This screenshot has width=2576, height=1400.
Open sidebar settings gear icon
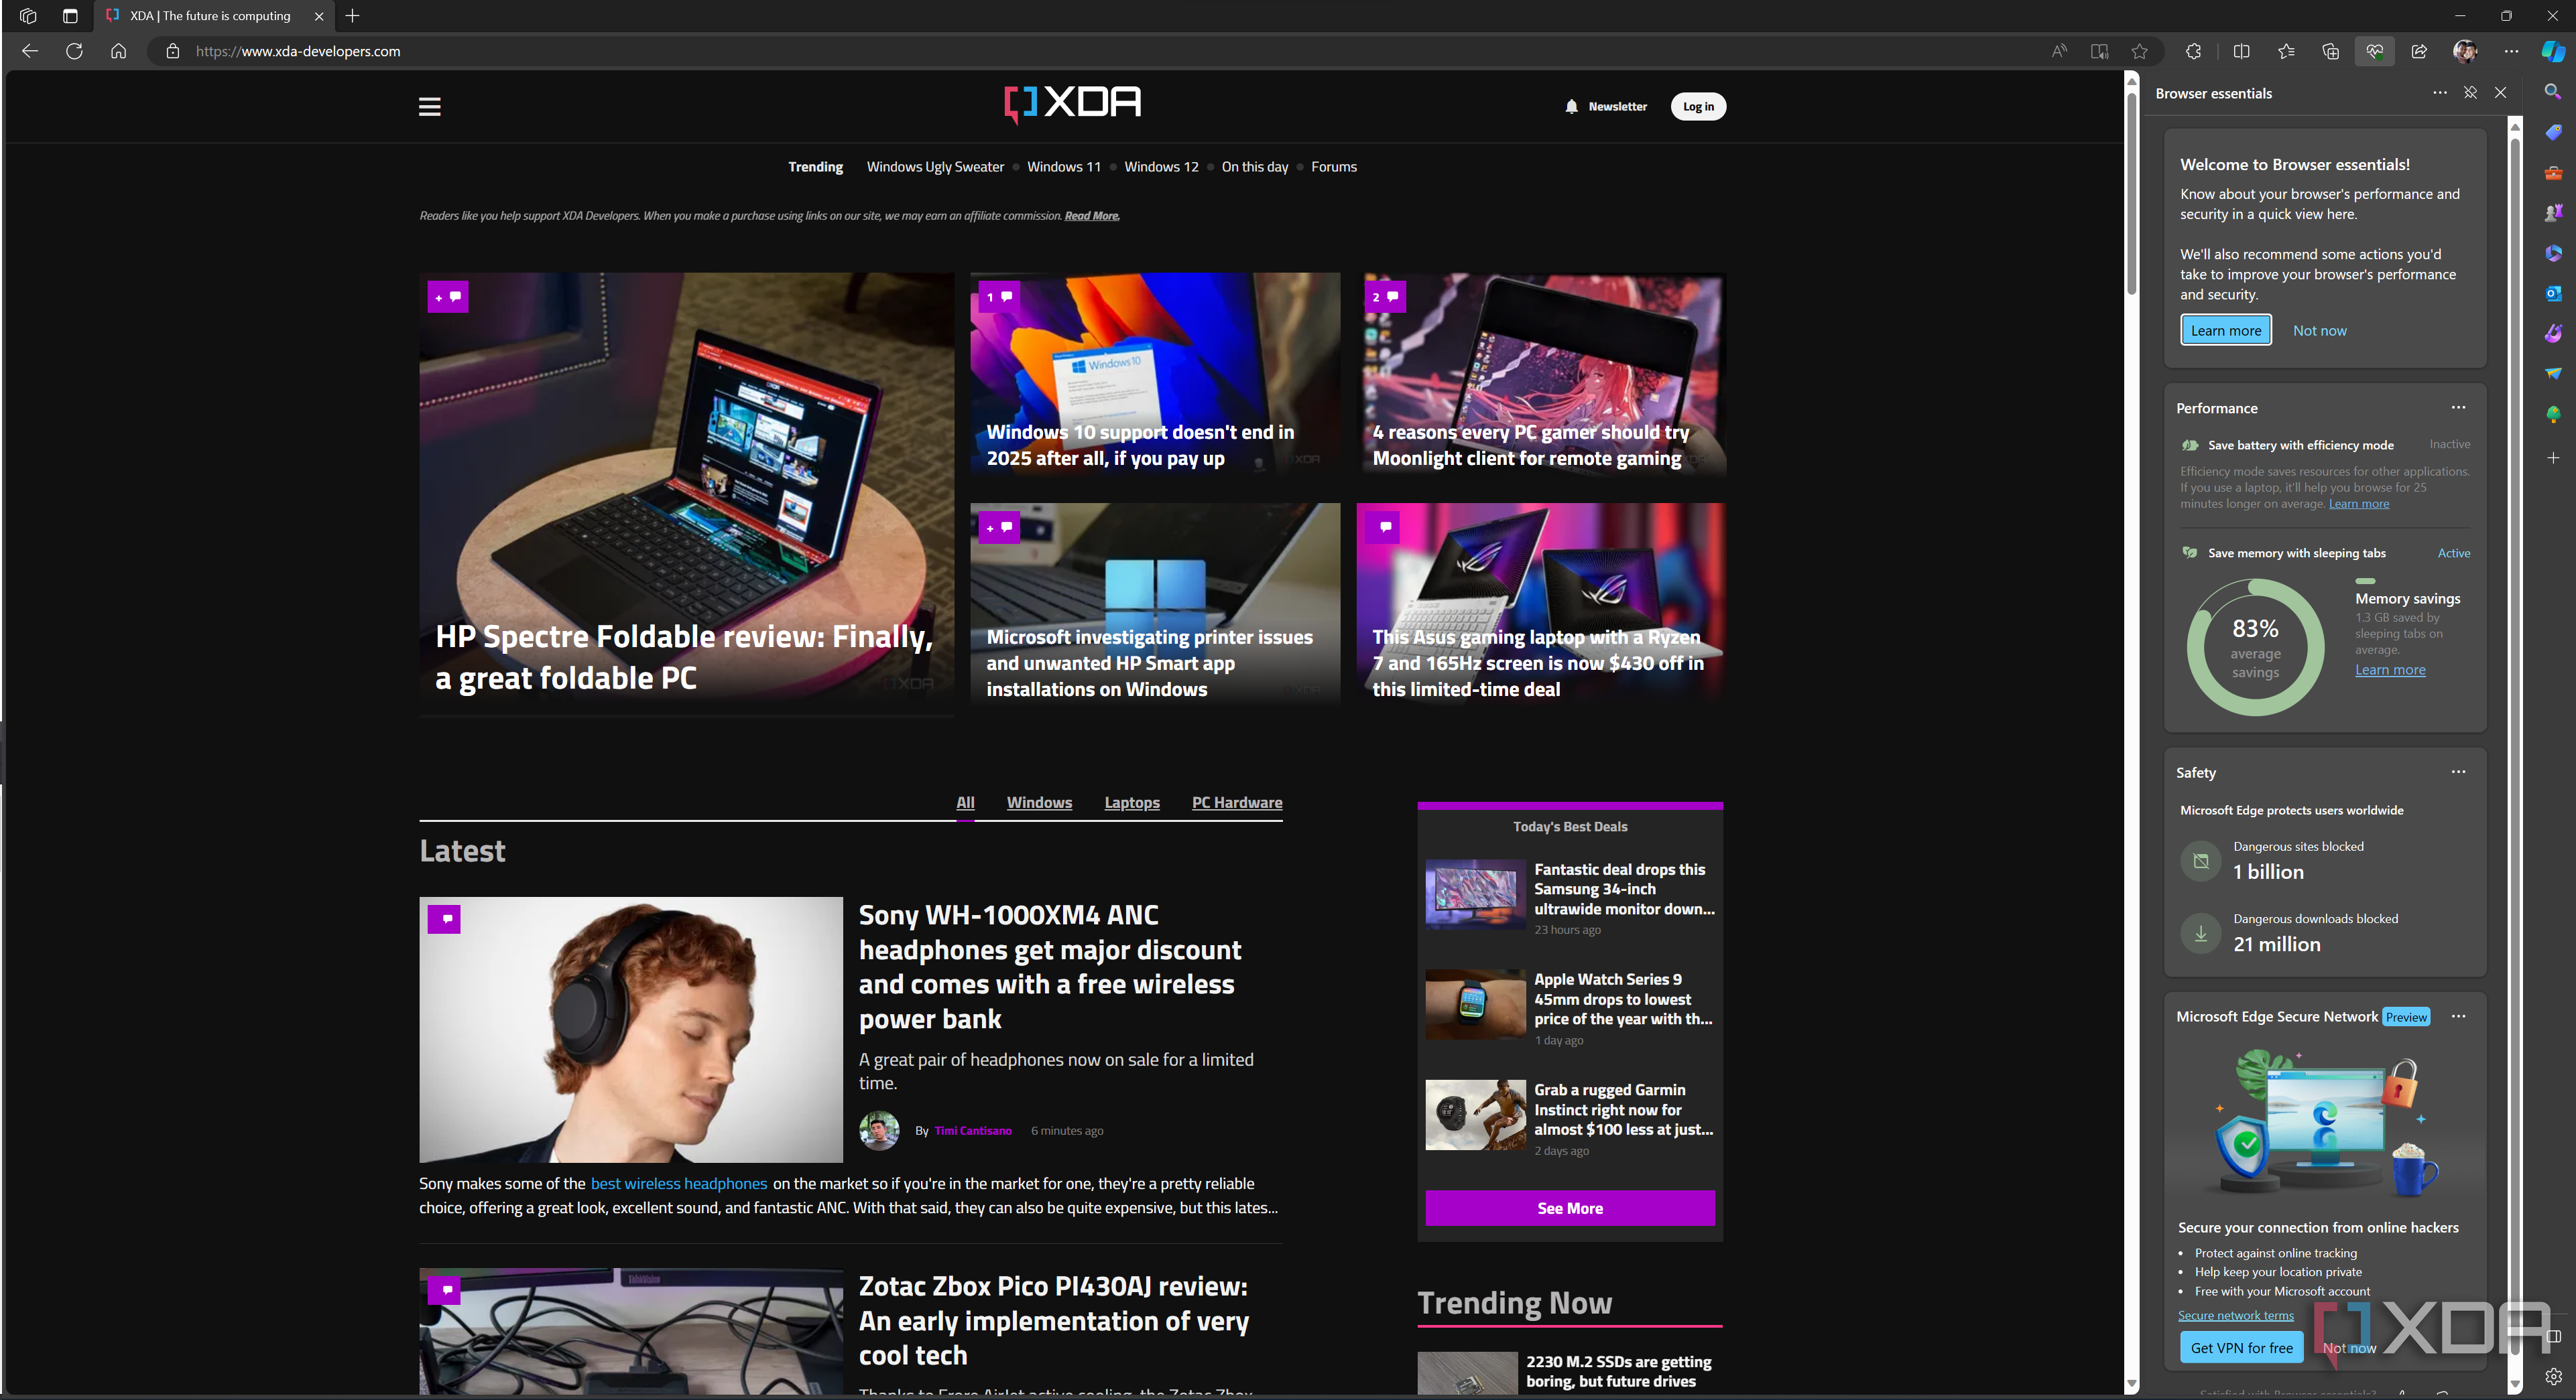[x=2553, y=1376]
